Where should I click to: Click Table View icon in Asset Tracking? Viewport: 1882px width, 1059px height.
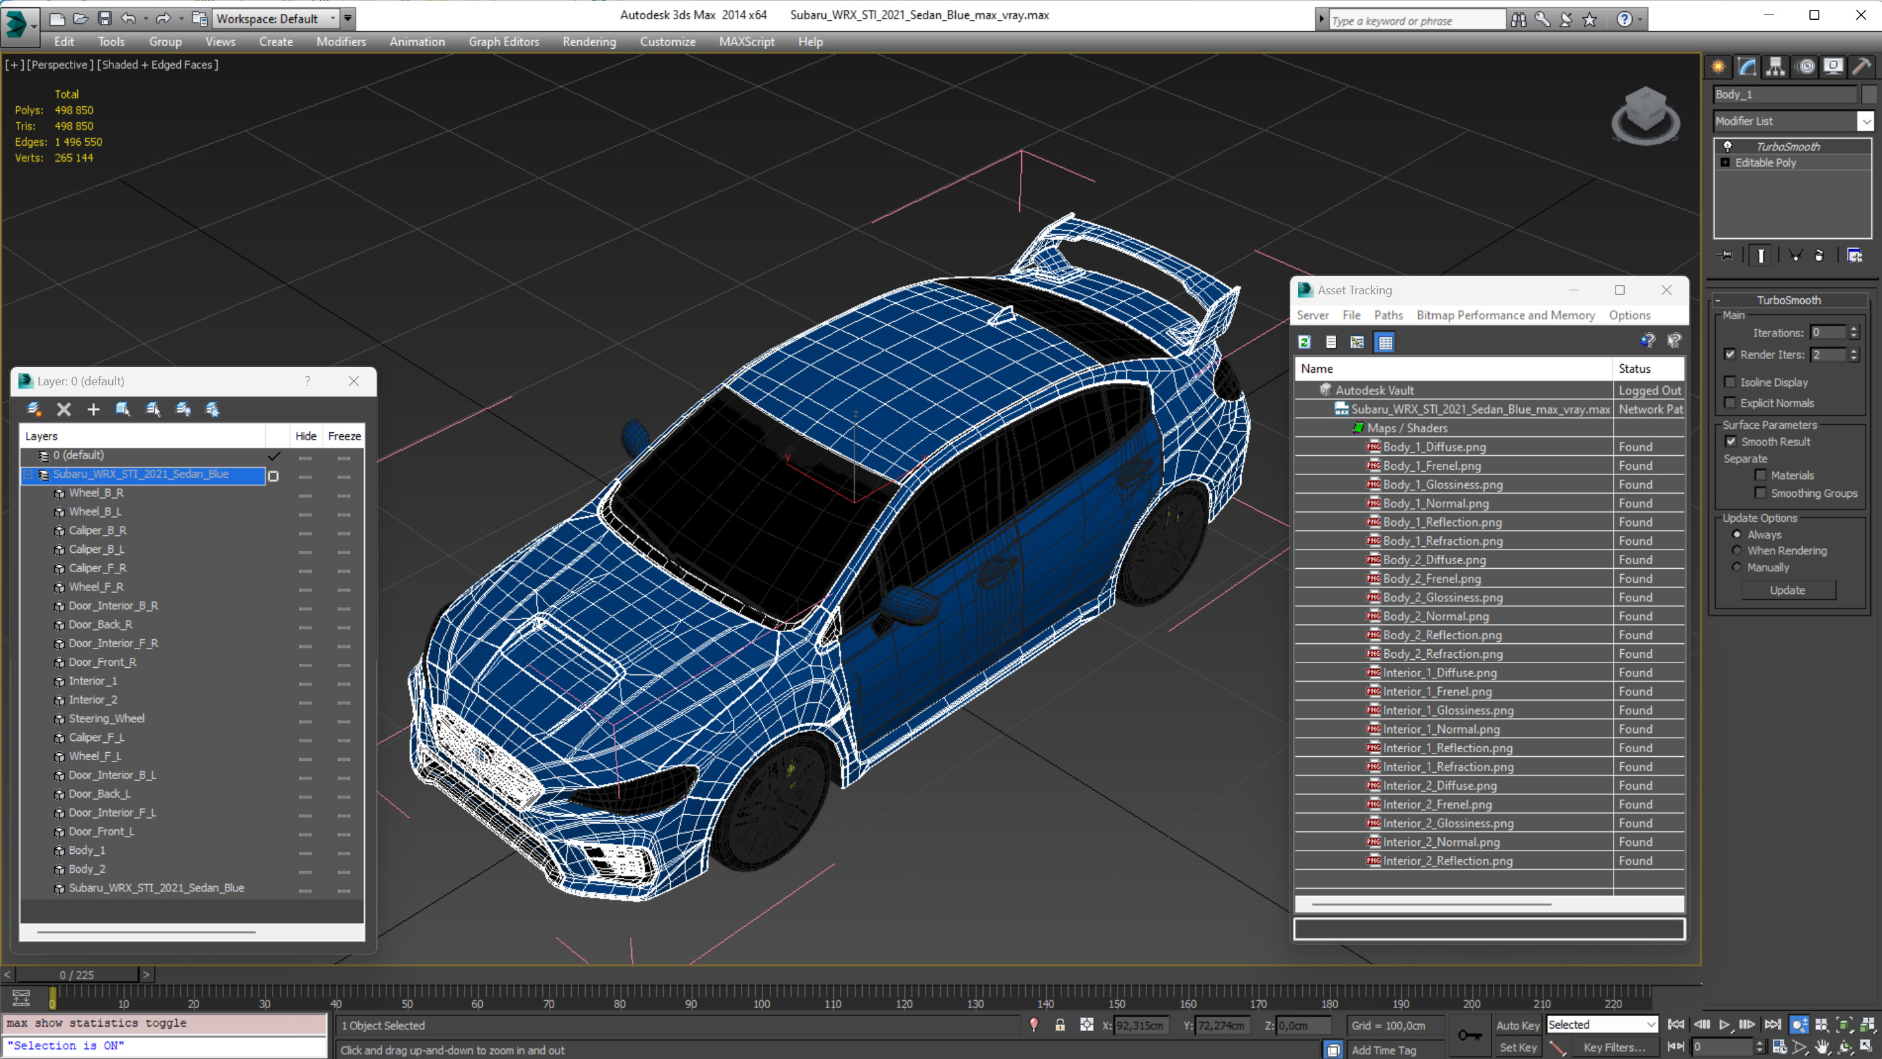1385,342
